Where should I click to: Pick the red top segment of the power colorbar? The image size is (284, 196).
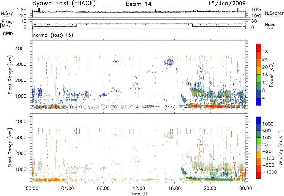pos(259,48)
